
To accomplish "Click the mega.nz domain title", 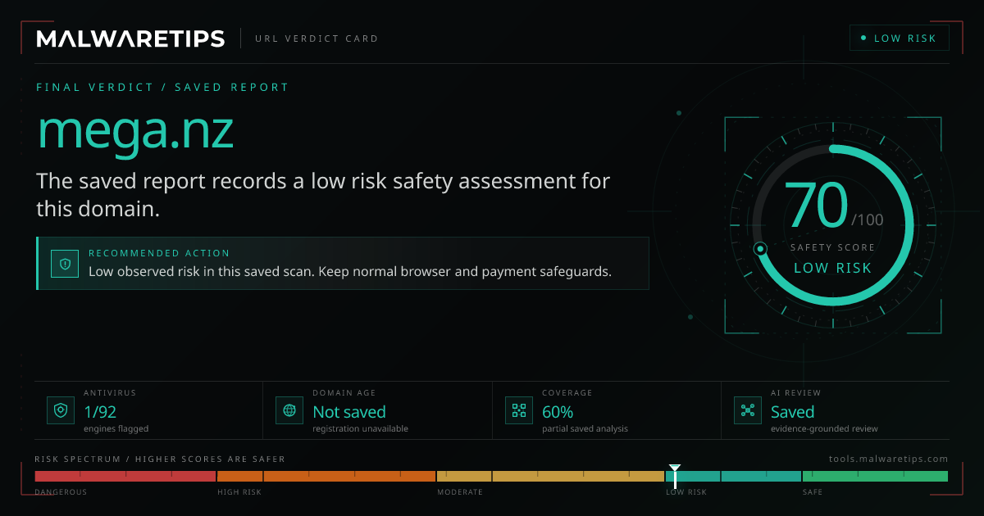I will tap(135, 131).
